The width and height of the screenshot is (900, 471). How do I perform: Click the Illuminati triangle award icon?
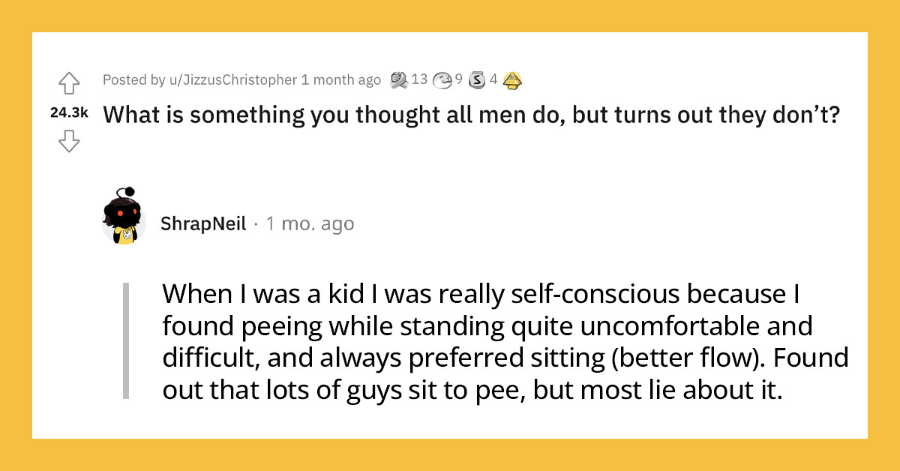point(512,79)
